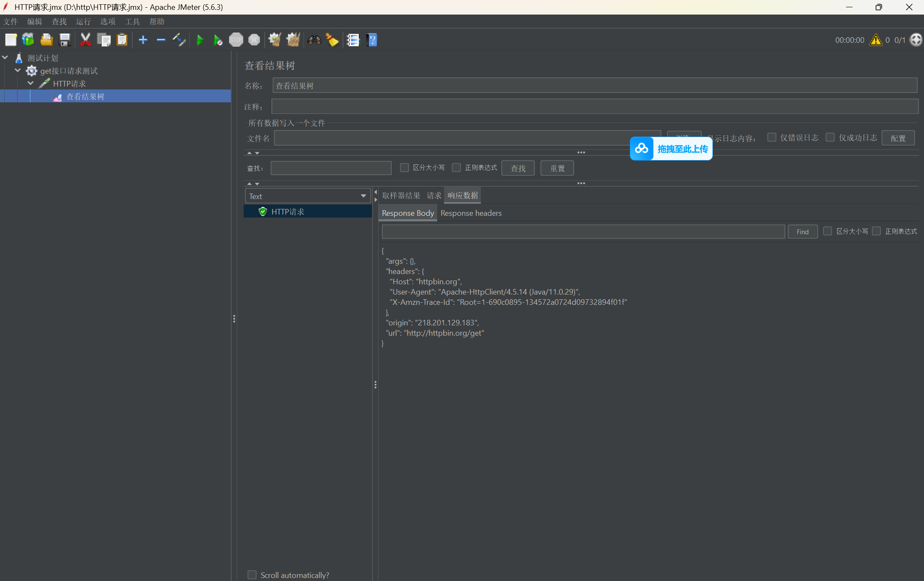The width and height of the screenshot is (924, 581).
Task: Click the Help question mark icon
Action: coord(372,40)
